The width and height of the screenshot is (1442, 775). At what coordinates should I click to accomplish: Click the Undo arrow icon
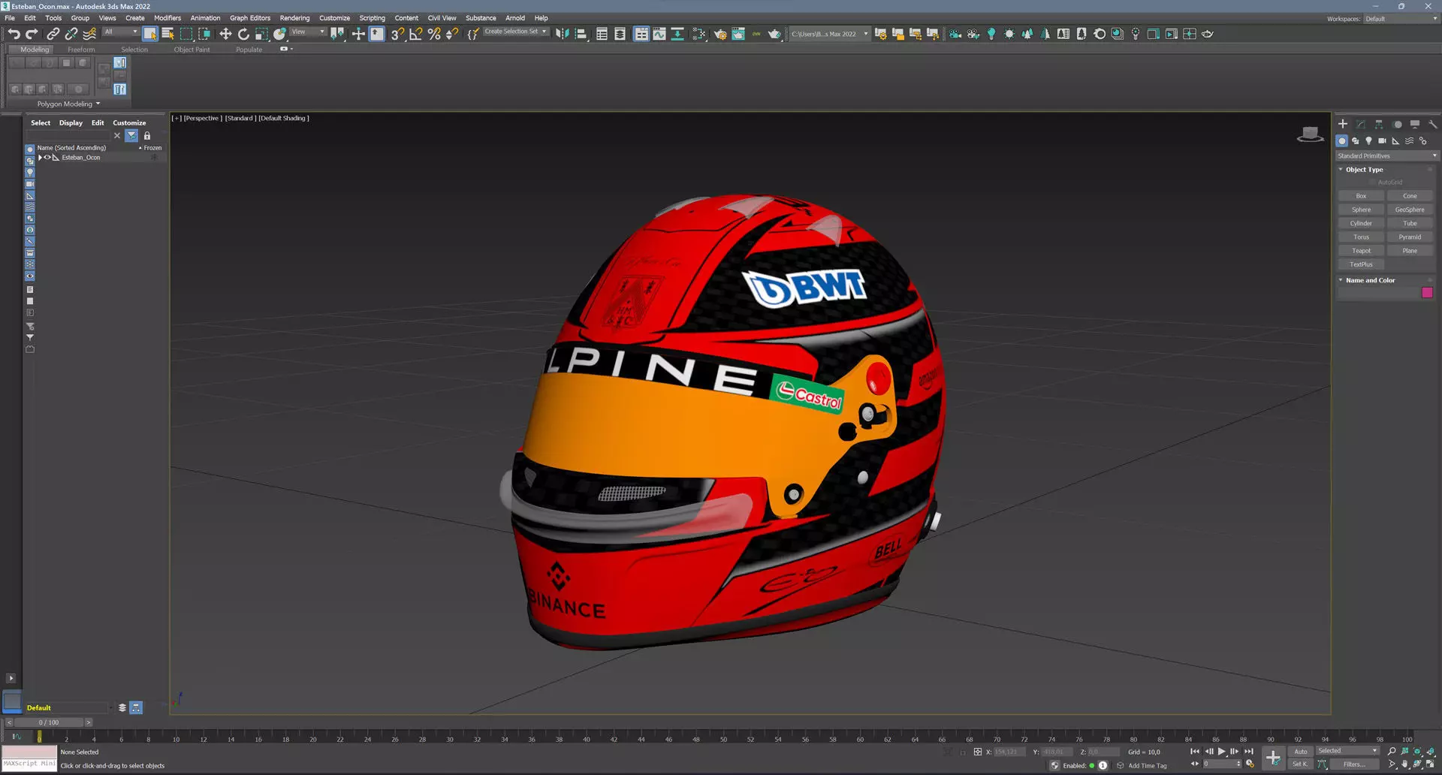click(x=14, y=34)
